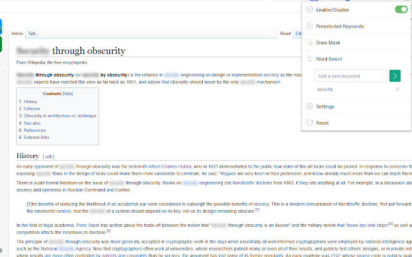Viewport: 412px width, 257px height.
Task: Edit the History section via edit link
Action: tap(49, 157)
